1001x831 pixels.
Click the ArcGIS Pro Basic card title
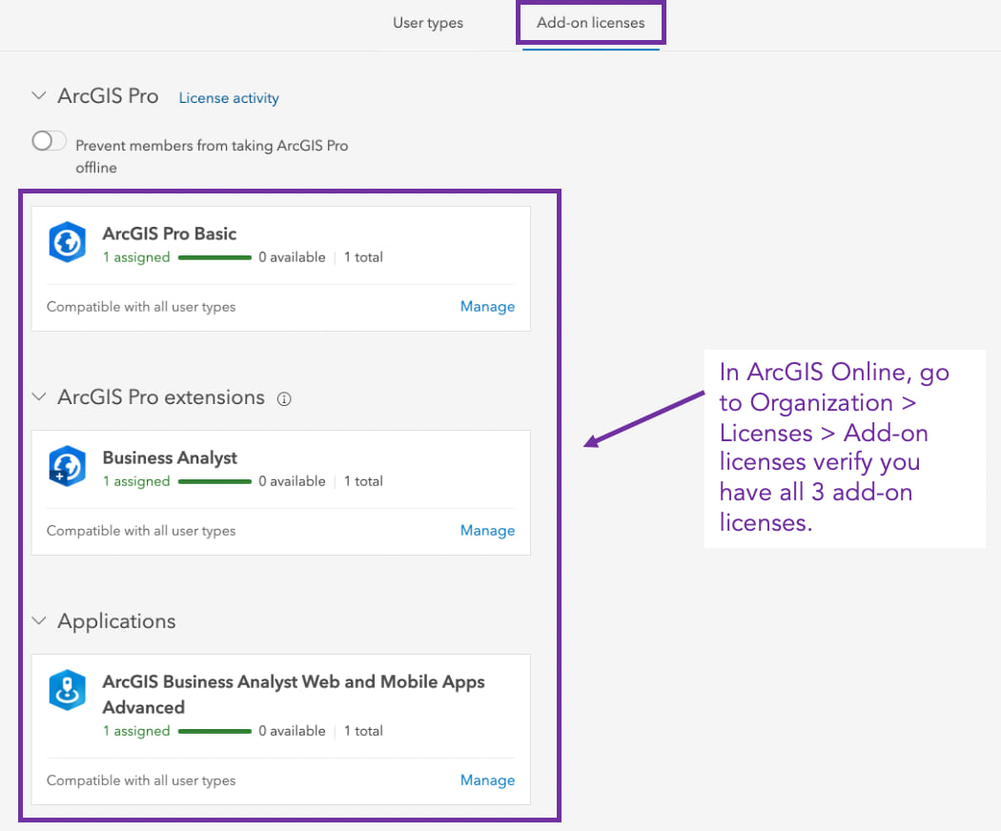170,233
